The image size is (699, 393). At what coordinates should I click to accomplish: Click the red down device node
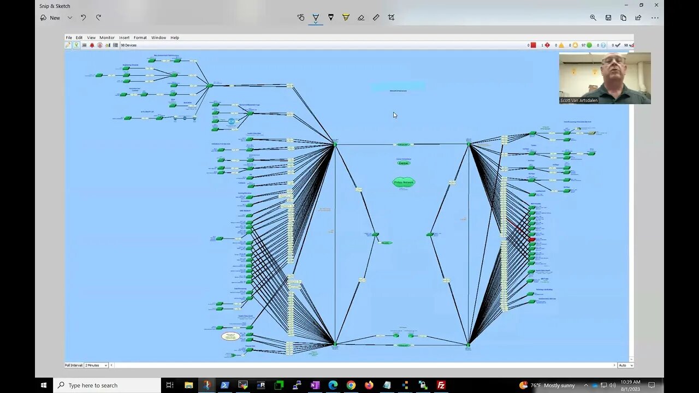pyautogui.click(x=532, y=239)
